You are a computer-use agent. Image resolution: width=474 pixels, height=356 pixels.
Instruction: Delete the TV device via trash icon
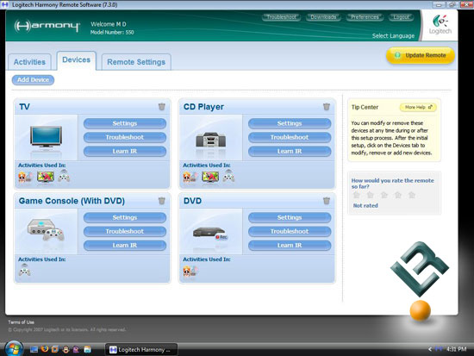point(162,107)
